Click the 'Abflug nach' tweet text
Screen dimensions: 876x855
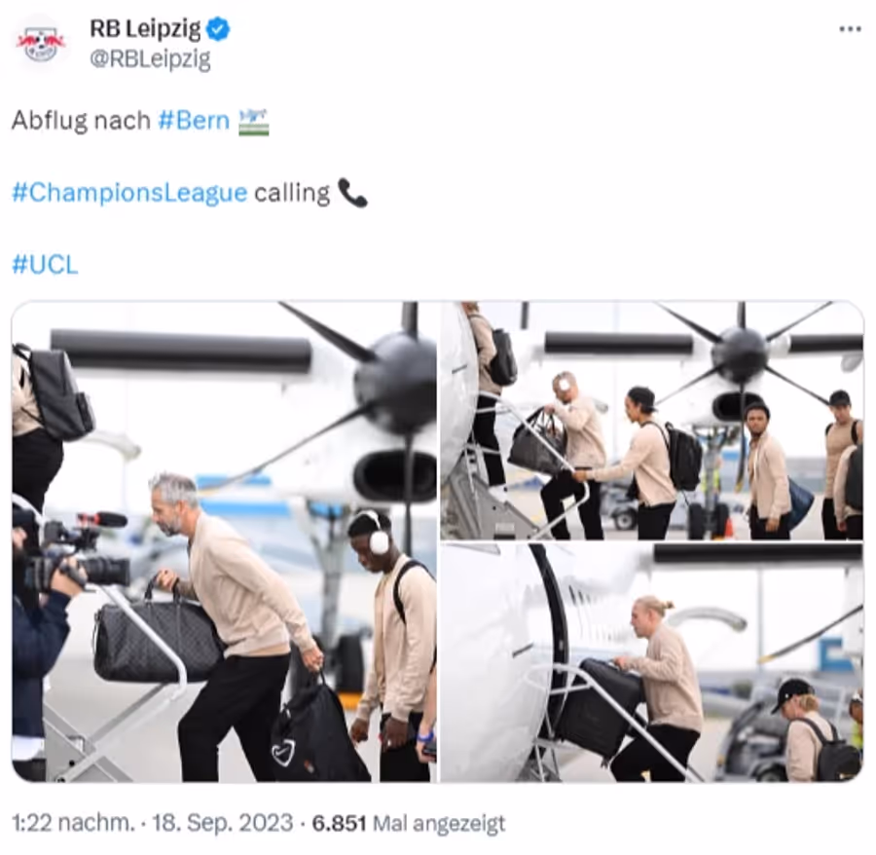coord(81,120)
